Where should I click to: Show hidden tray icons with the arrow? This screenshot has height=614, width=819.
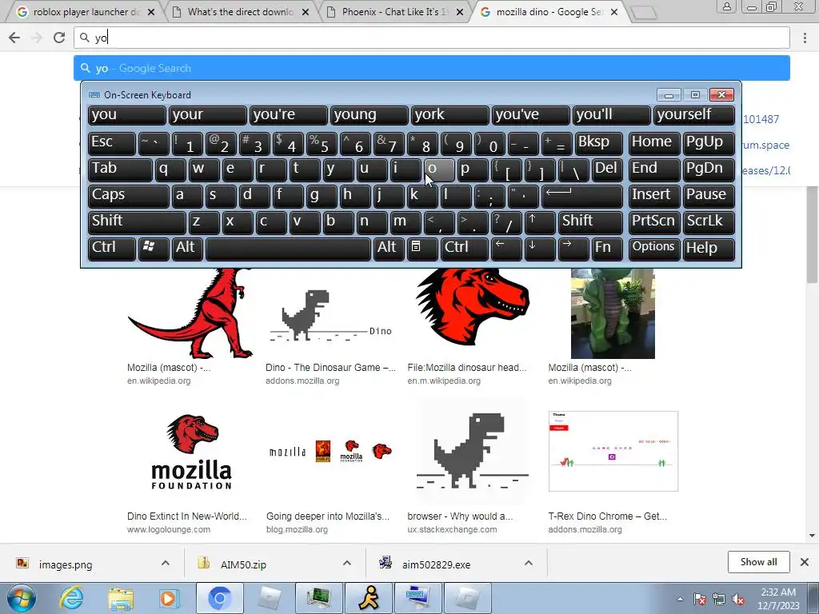680,599
